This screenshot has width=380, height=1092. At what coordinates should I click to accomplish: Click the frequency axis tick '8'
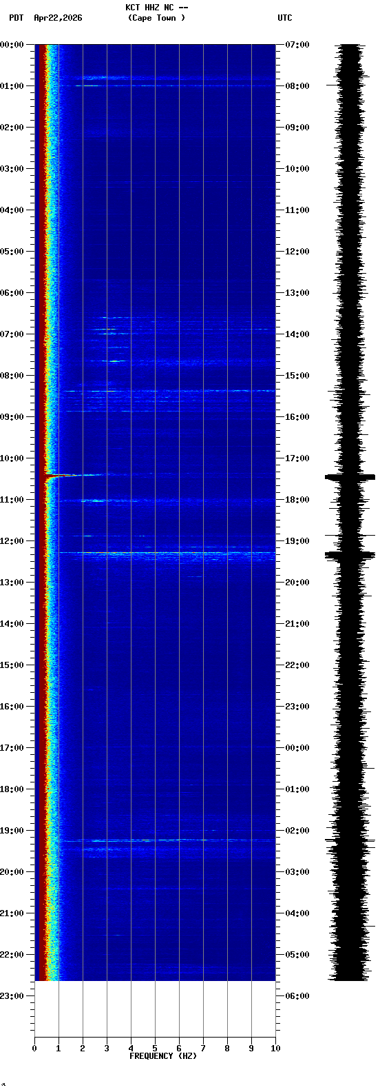tap(227, 1049)
